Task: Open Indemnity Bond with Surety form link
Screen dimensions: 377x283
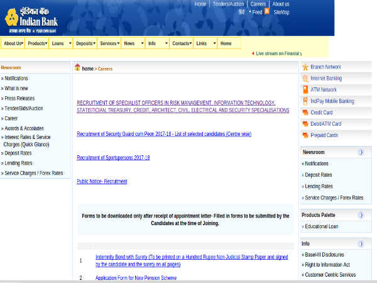Action: [192, 260]
